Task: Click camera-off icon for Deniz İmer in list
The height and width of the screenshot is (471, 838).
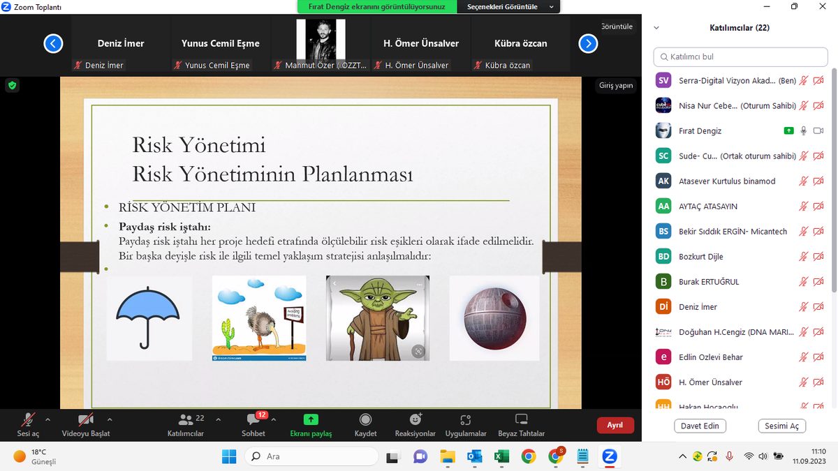Action: pyautogui.click(x=819, y=307)
